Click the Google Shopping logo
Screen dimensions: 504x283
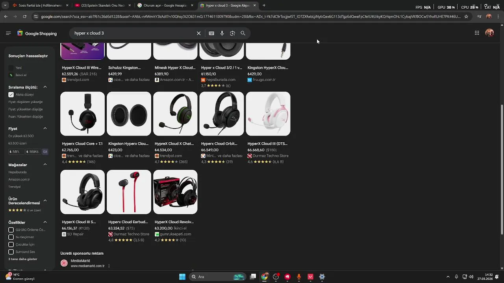(x=37, y=33)
